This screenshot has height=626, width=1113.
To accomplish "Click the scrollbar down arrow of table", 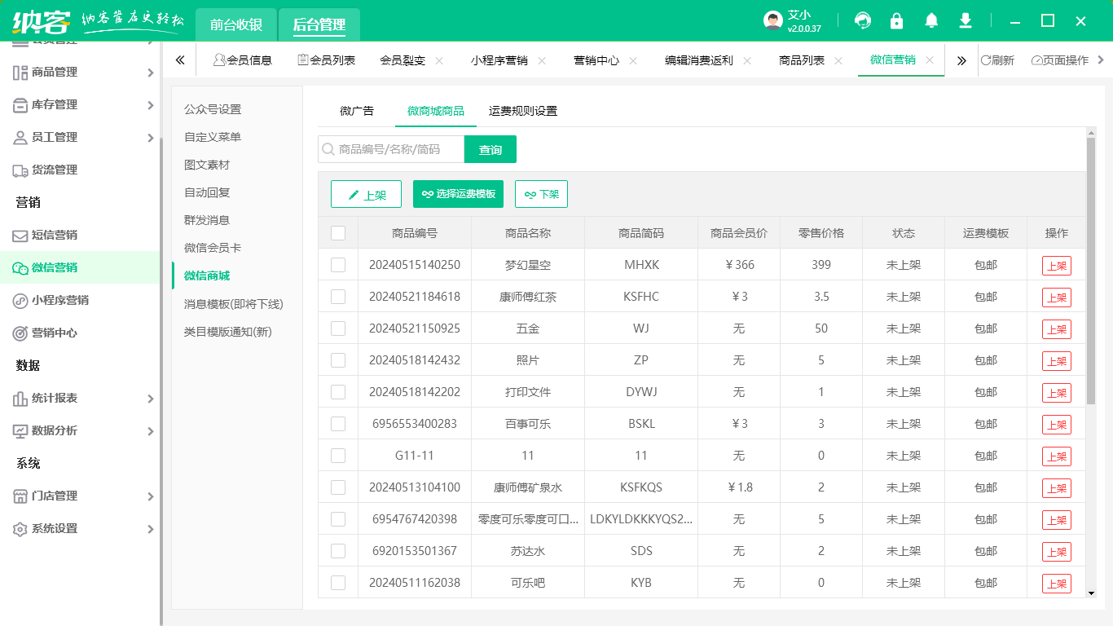I will [1091, 593].
